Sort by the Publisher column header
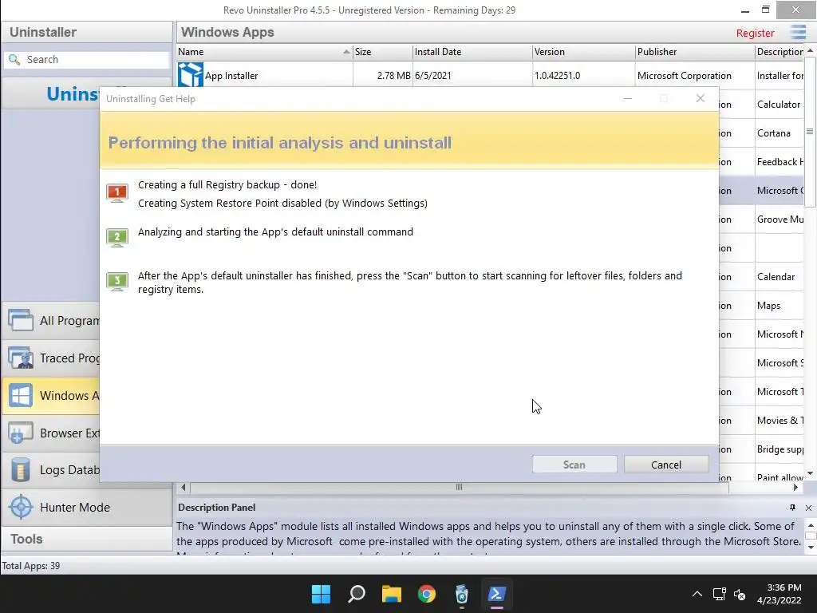 (695, 52)
